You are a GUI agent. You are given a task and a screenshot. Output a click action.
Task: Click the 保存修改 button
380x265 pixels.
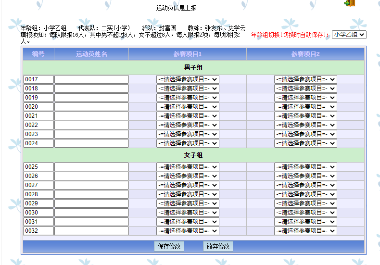(x=169, y=246)
